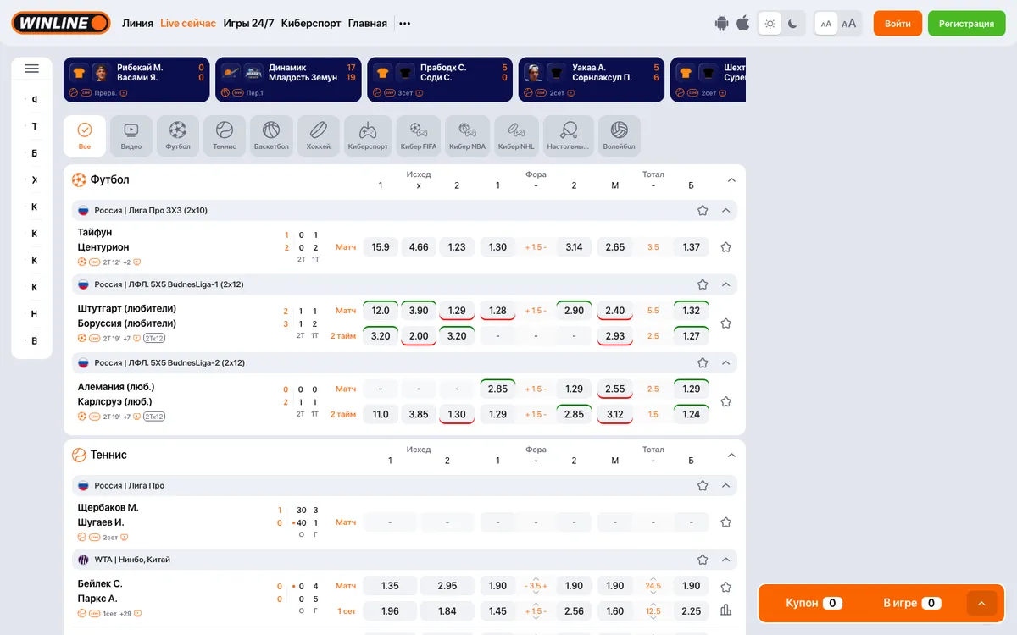
Task: Filter by Кибер NBA icon
Action: 468,136
